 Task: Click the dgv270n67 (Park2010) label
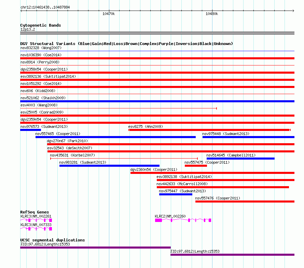point(67,141)
